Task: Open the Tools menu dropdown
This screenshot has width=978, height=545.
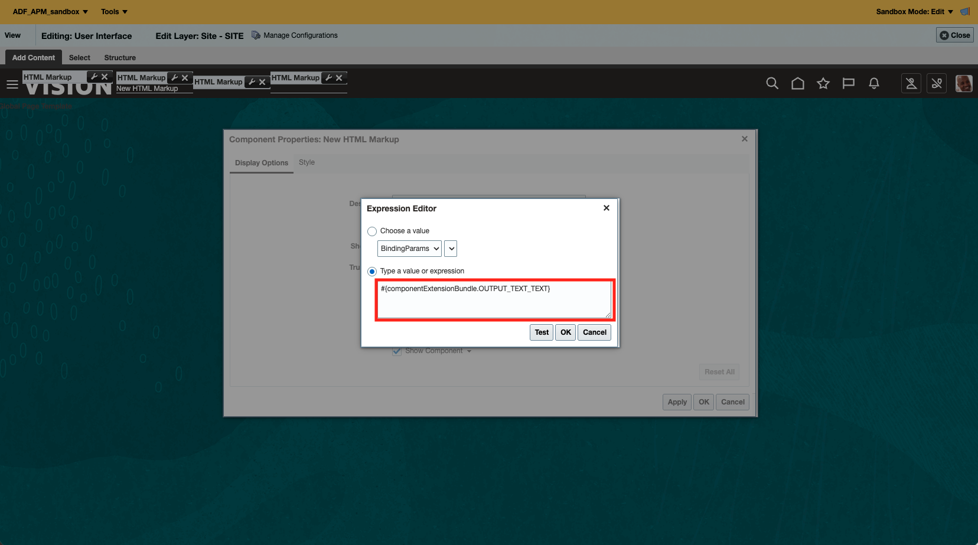Action: tap(113, 11)
